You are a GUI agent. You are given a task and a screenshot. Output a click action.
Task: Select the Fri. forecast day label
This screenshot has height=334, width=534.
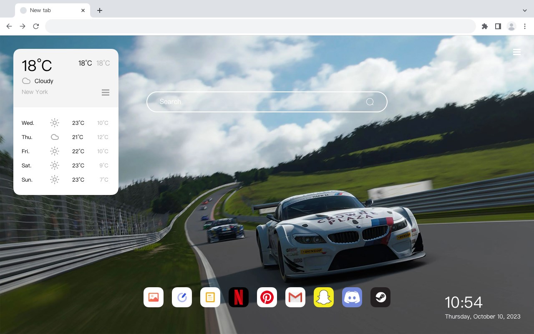coord(25,151)
